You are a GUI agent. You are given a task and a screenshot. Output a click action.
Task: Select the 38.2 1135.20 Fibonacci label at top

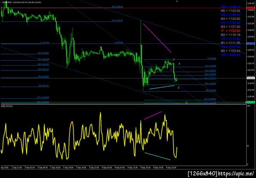117,7
